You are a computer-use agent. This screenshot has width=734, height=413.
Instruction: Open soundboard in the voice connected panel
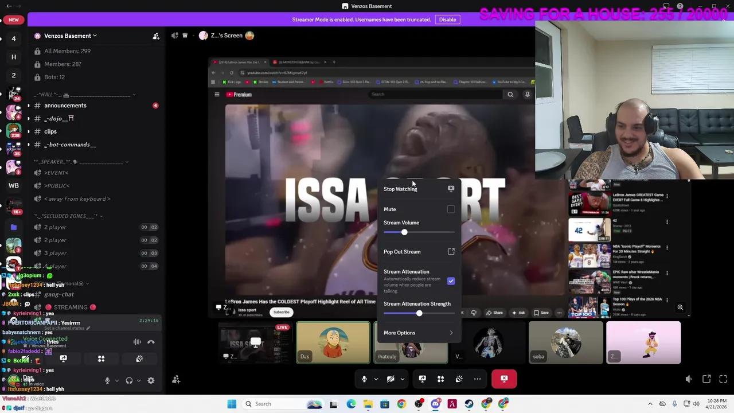[139, 359]
